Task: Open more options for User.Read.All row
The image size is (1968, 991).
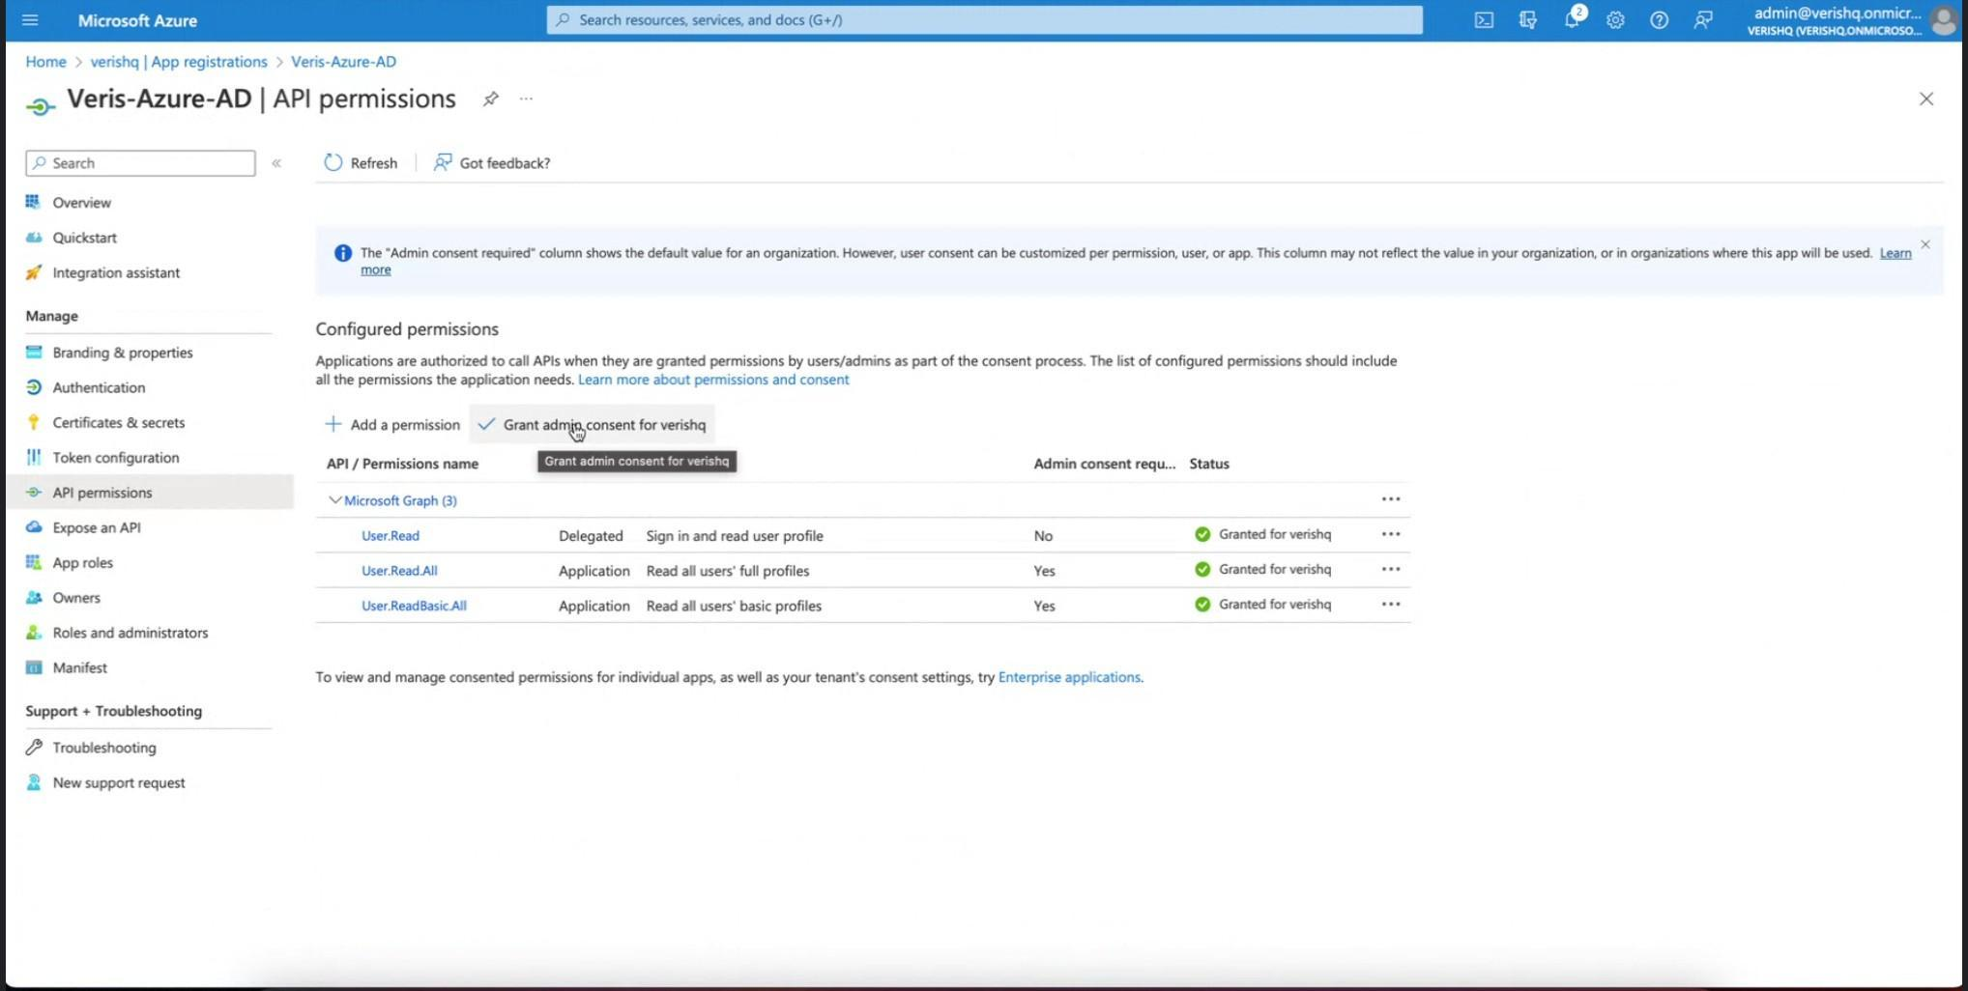Action: click(x=1390, y=570)
